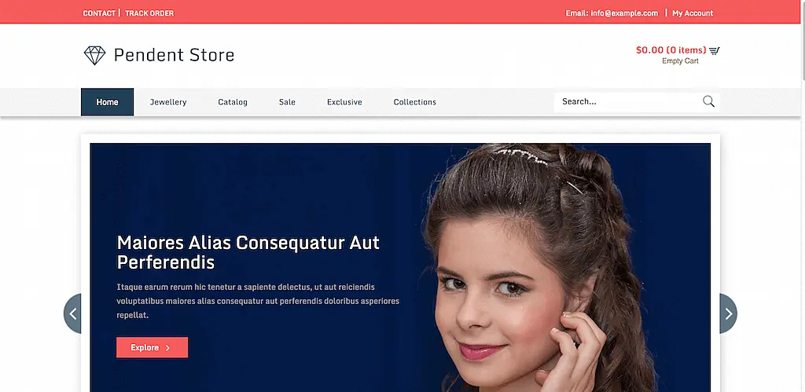Open the Jewellery menu item
805x392 pixels.
click(x=168, y=102)
